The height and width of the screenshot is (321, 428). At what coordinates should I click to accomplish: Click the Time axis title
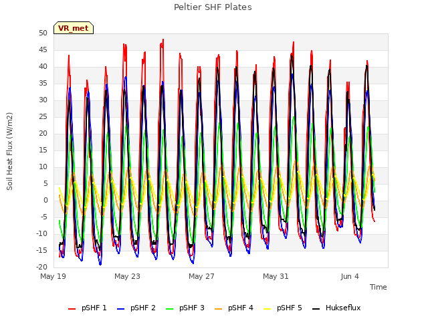pos(379,287)
